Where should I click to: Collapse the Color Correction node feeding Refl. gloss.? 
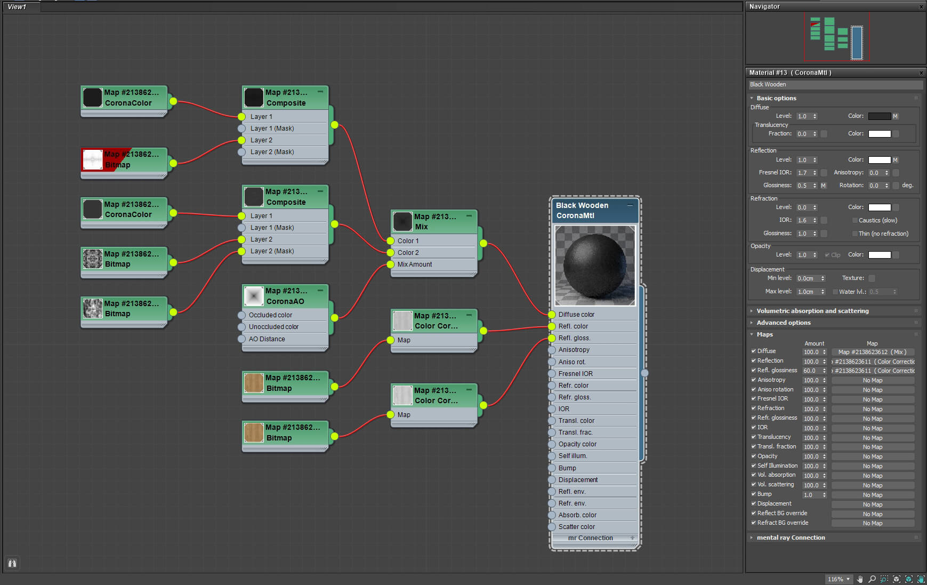point(469,389)
